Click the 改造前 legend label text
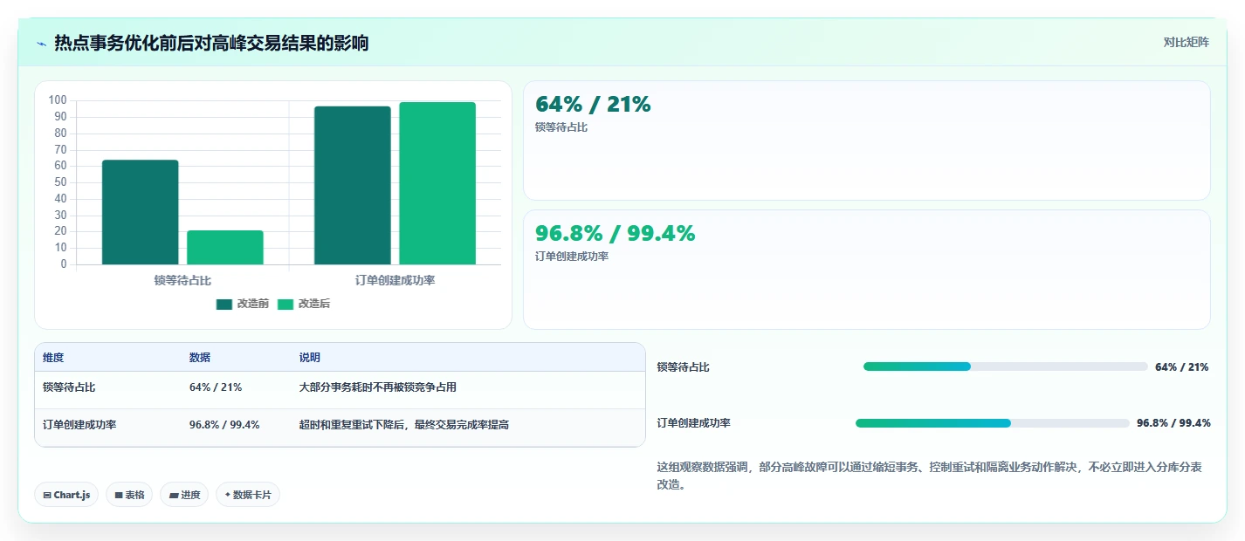Screen dimensions: 1245x541 (x=252, y=304)
